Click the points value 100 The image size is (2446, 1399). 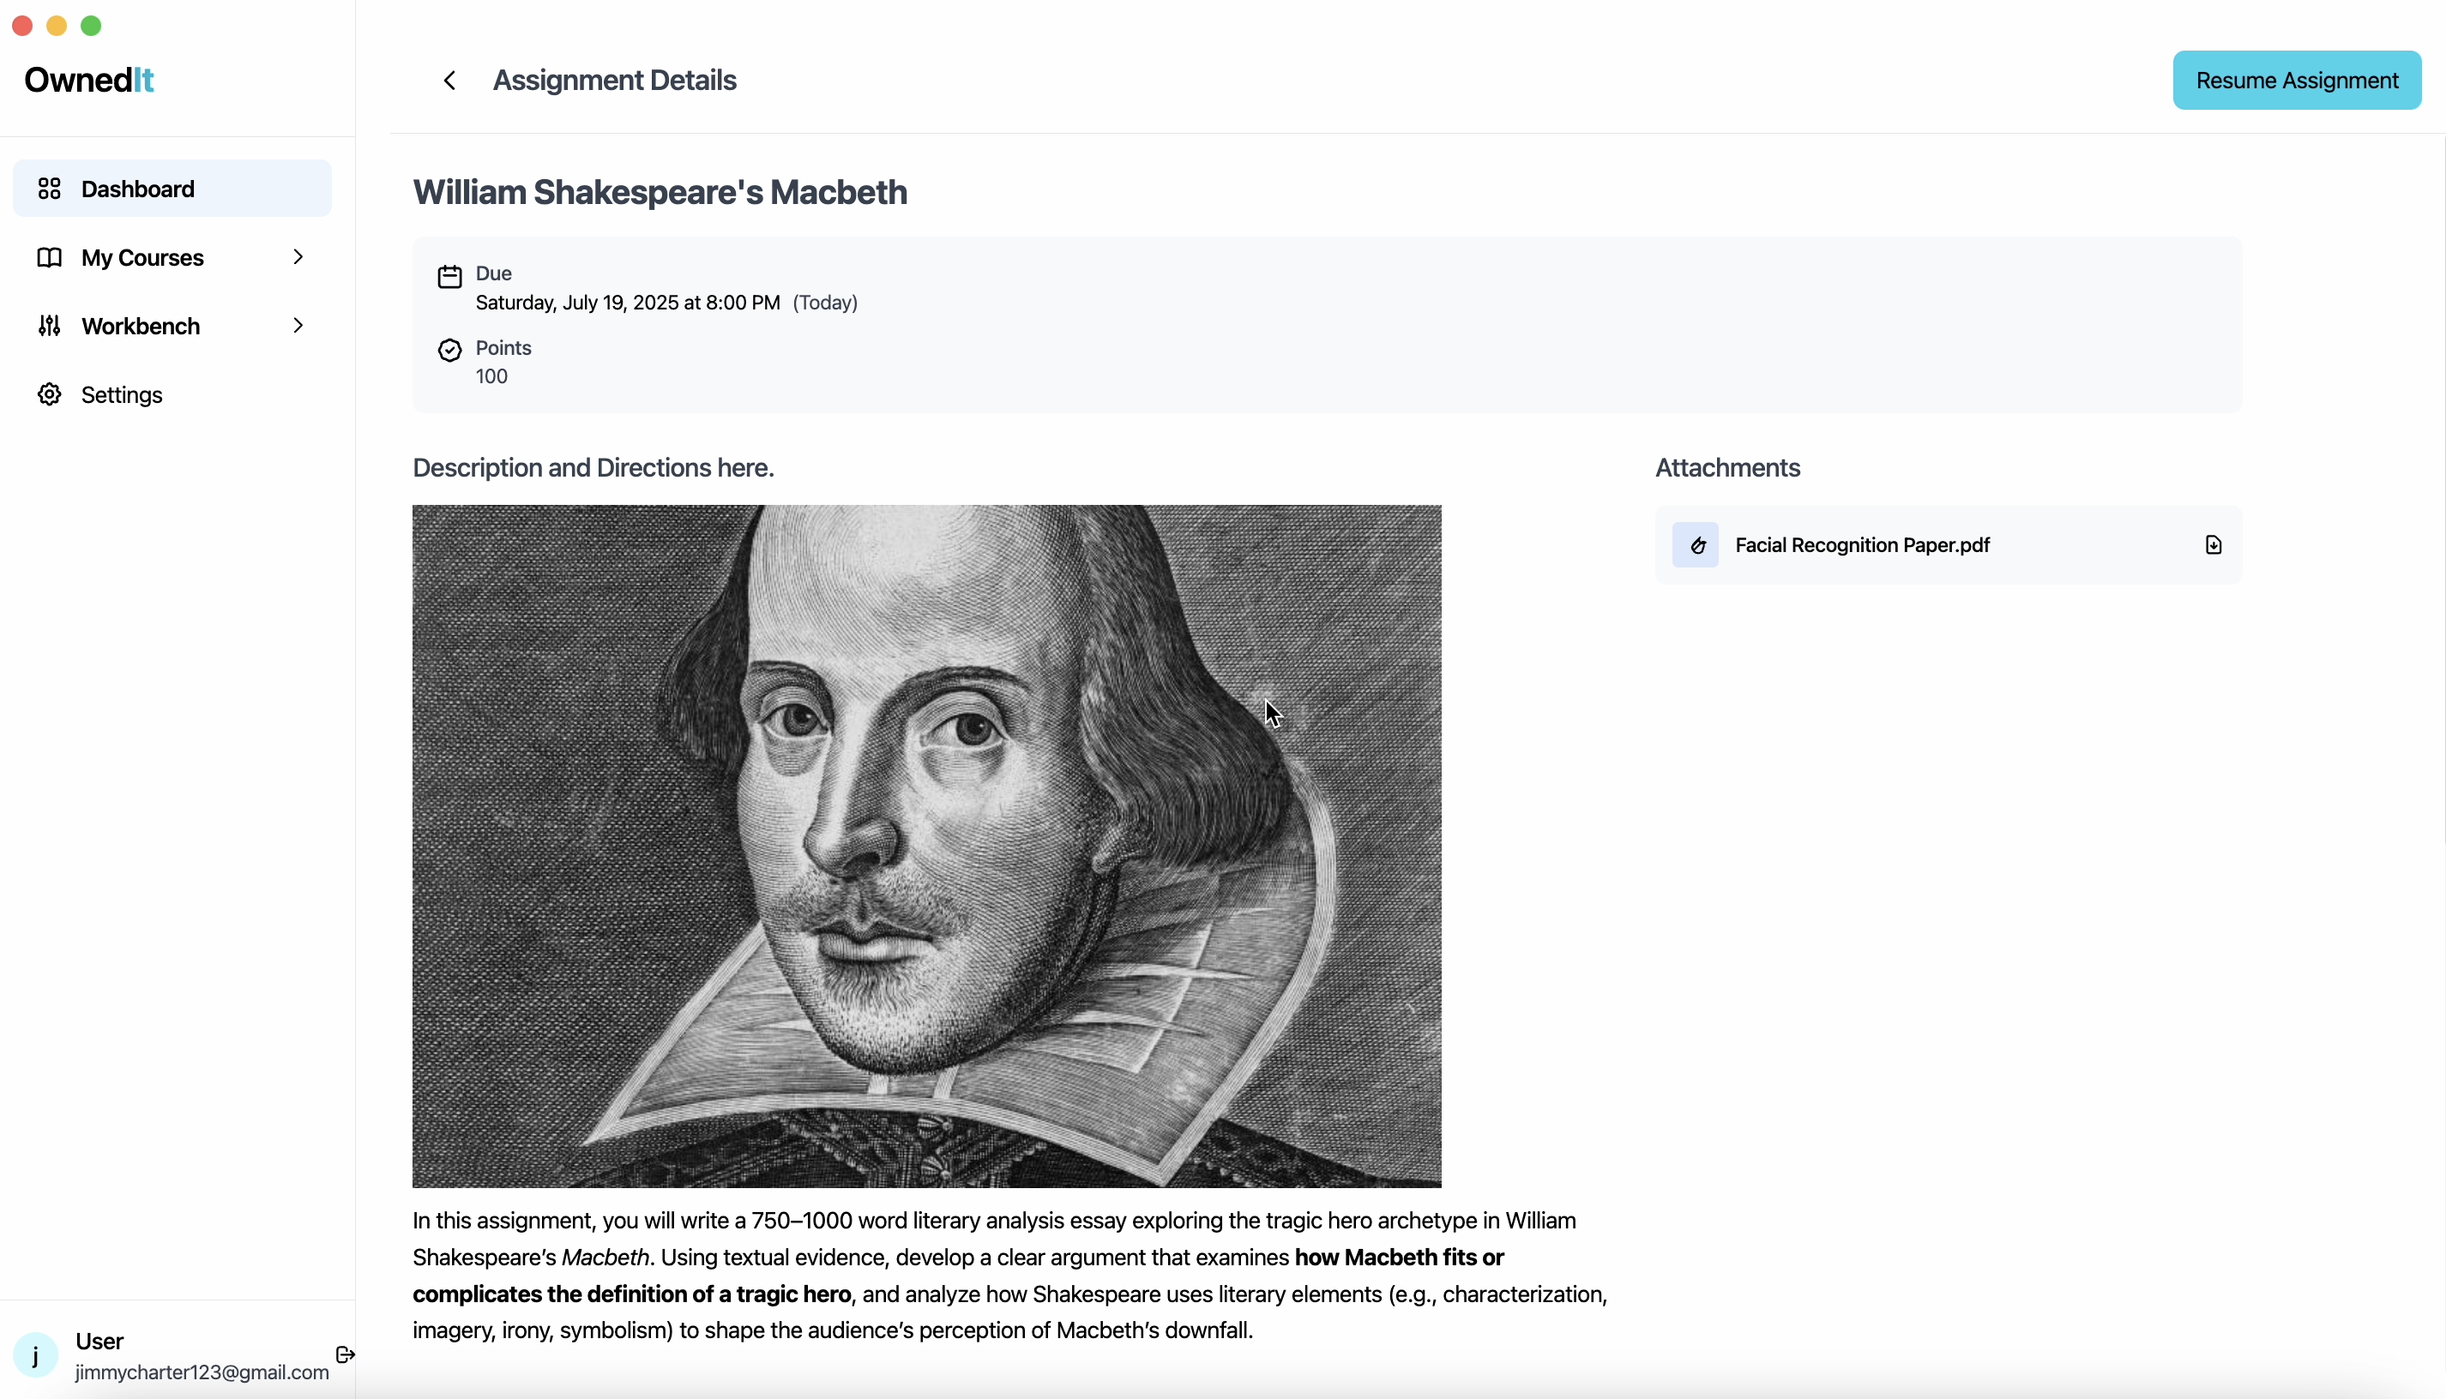[x=491, y=376]
